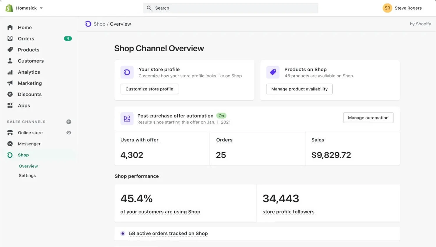Click the 4,302 users value

(x=132, y=155)
